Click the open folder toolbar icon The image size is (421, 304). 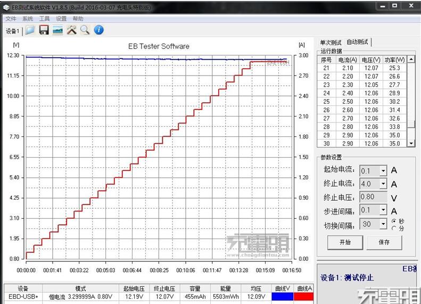coord(30,30)
